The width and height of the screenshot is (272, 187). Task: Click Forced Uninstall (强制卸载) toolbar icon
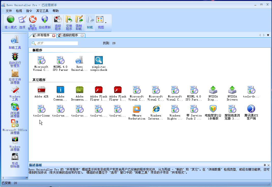79,23
